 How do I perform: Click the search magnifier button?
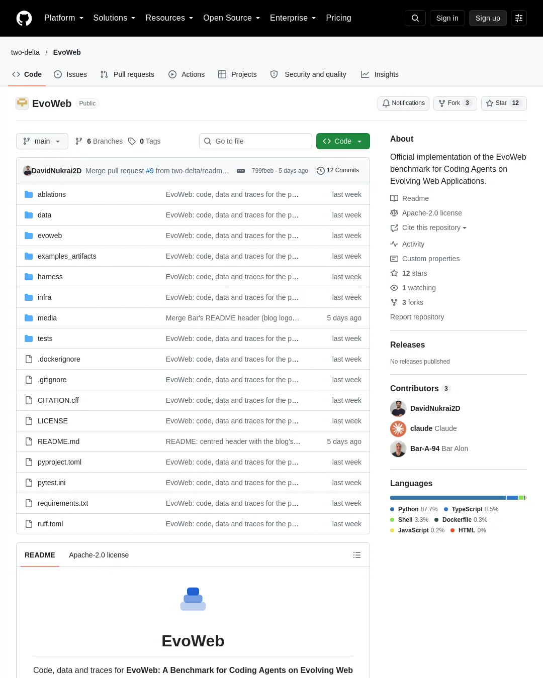click(x=415, y=18)
